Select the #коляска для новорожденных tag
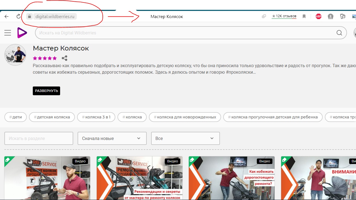 pos(185,117)
